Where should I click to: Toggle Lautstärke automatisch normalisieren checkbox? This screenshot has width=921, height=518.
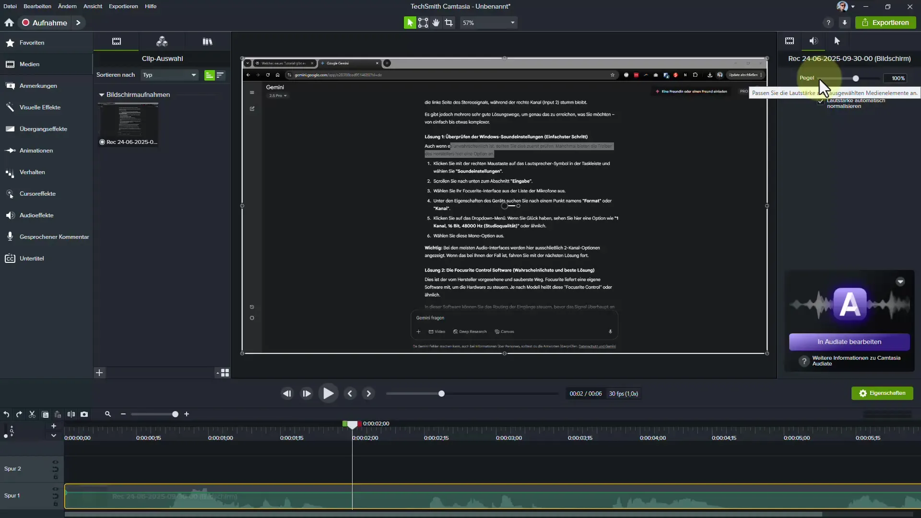(821, 101)
